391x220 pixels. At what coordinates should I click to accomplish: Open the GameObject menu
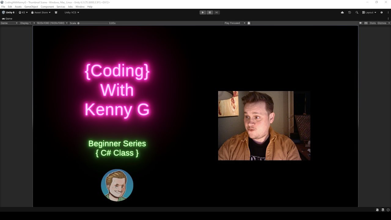[x=31, y=7]
